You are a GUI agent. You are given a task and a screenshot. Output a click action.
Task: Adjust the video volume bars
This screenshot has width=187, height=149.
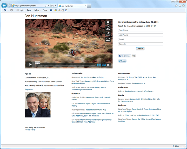tap(99, 65)
